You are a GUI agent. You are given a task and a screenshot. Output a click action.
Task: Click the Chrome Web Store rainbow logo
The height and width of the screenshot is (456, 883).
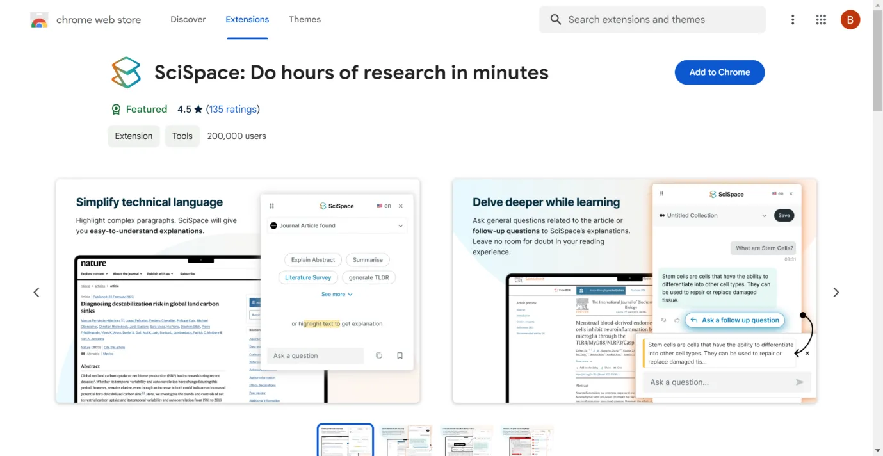tap(39, 20)
